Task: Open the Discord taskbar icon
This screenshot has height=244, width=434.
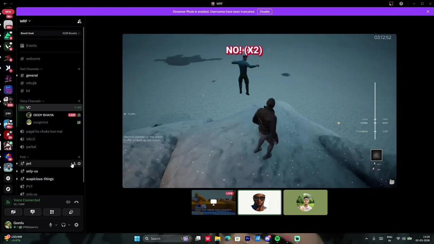Action: 268,239
